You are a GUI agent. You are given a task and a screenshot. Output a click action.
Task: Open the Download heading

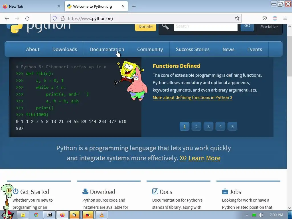[x=102, y=192]
